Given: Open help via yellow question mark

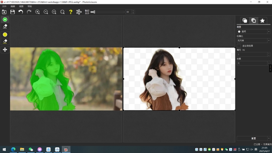Looking at the screenshot, I should 71,12.
